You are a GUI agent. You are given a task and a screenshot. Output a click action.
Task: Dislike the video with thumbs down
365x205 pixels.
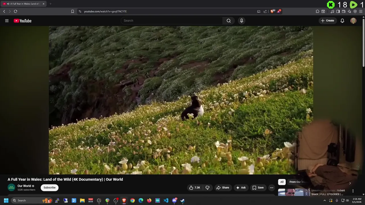click(x=208, y=188)
